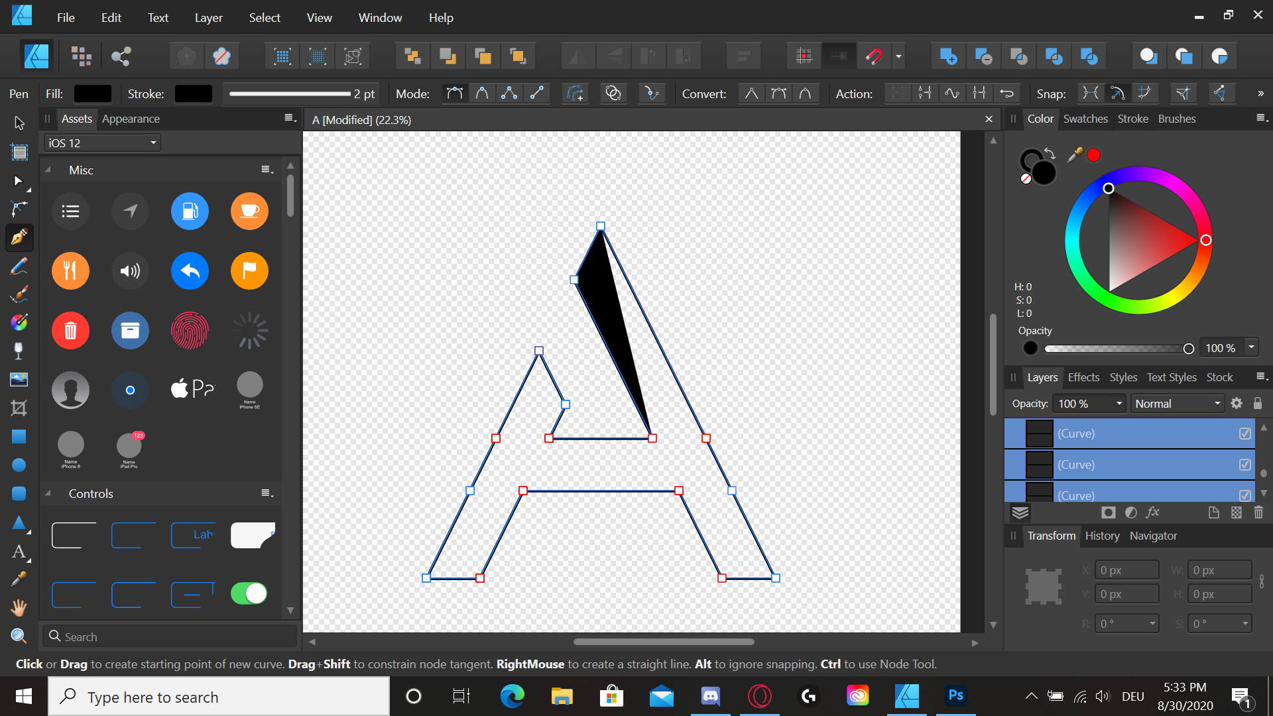Open the Layer menu
1273x716 pixels.
(x=208, y=18)
